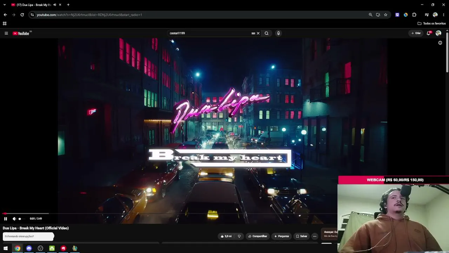449x253 pixels.
Task: Reload the page with the refresh icon
Action: tap(22, 15)
